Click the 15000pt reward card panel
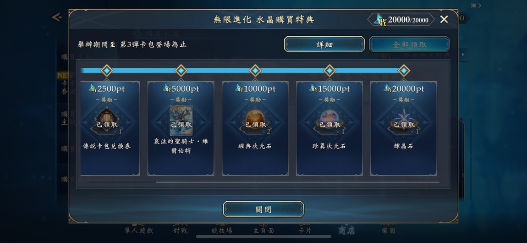 click(329, 128)
